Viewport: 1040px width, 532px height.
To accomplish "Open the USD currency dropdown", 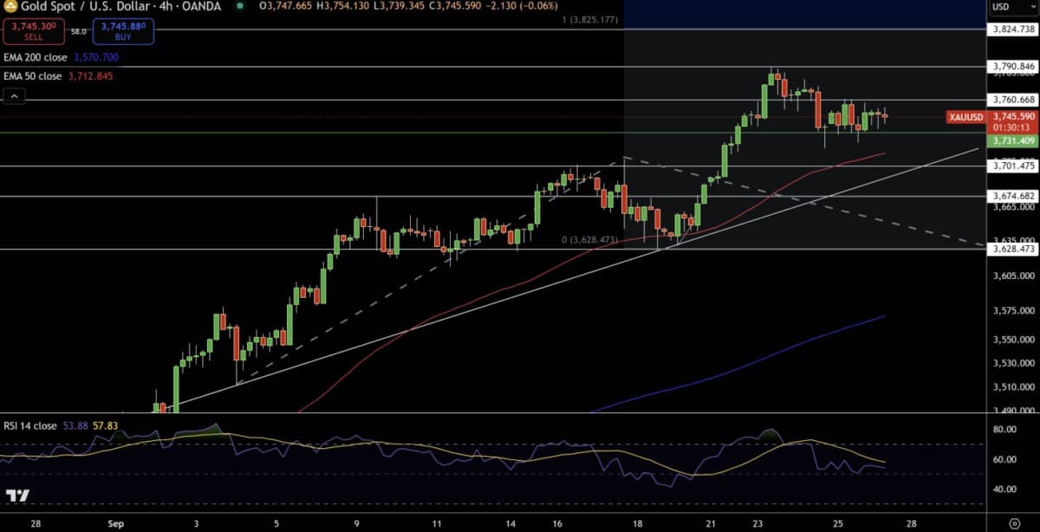I will pyautogui.click(x=1002, y=7).
